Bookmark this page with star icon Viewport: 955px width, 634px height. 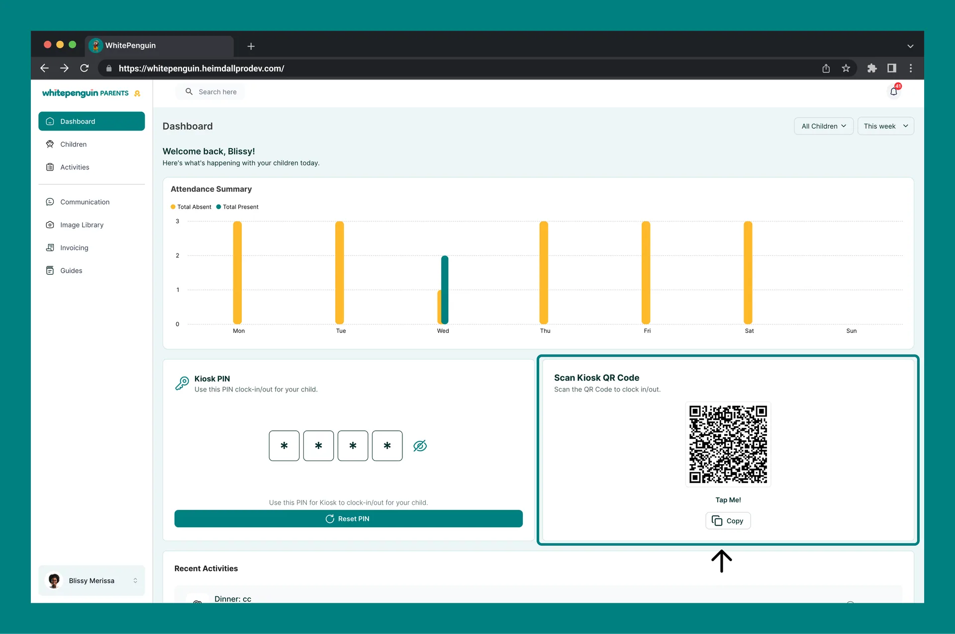pyautogui.click(x=846, y=68)
